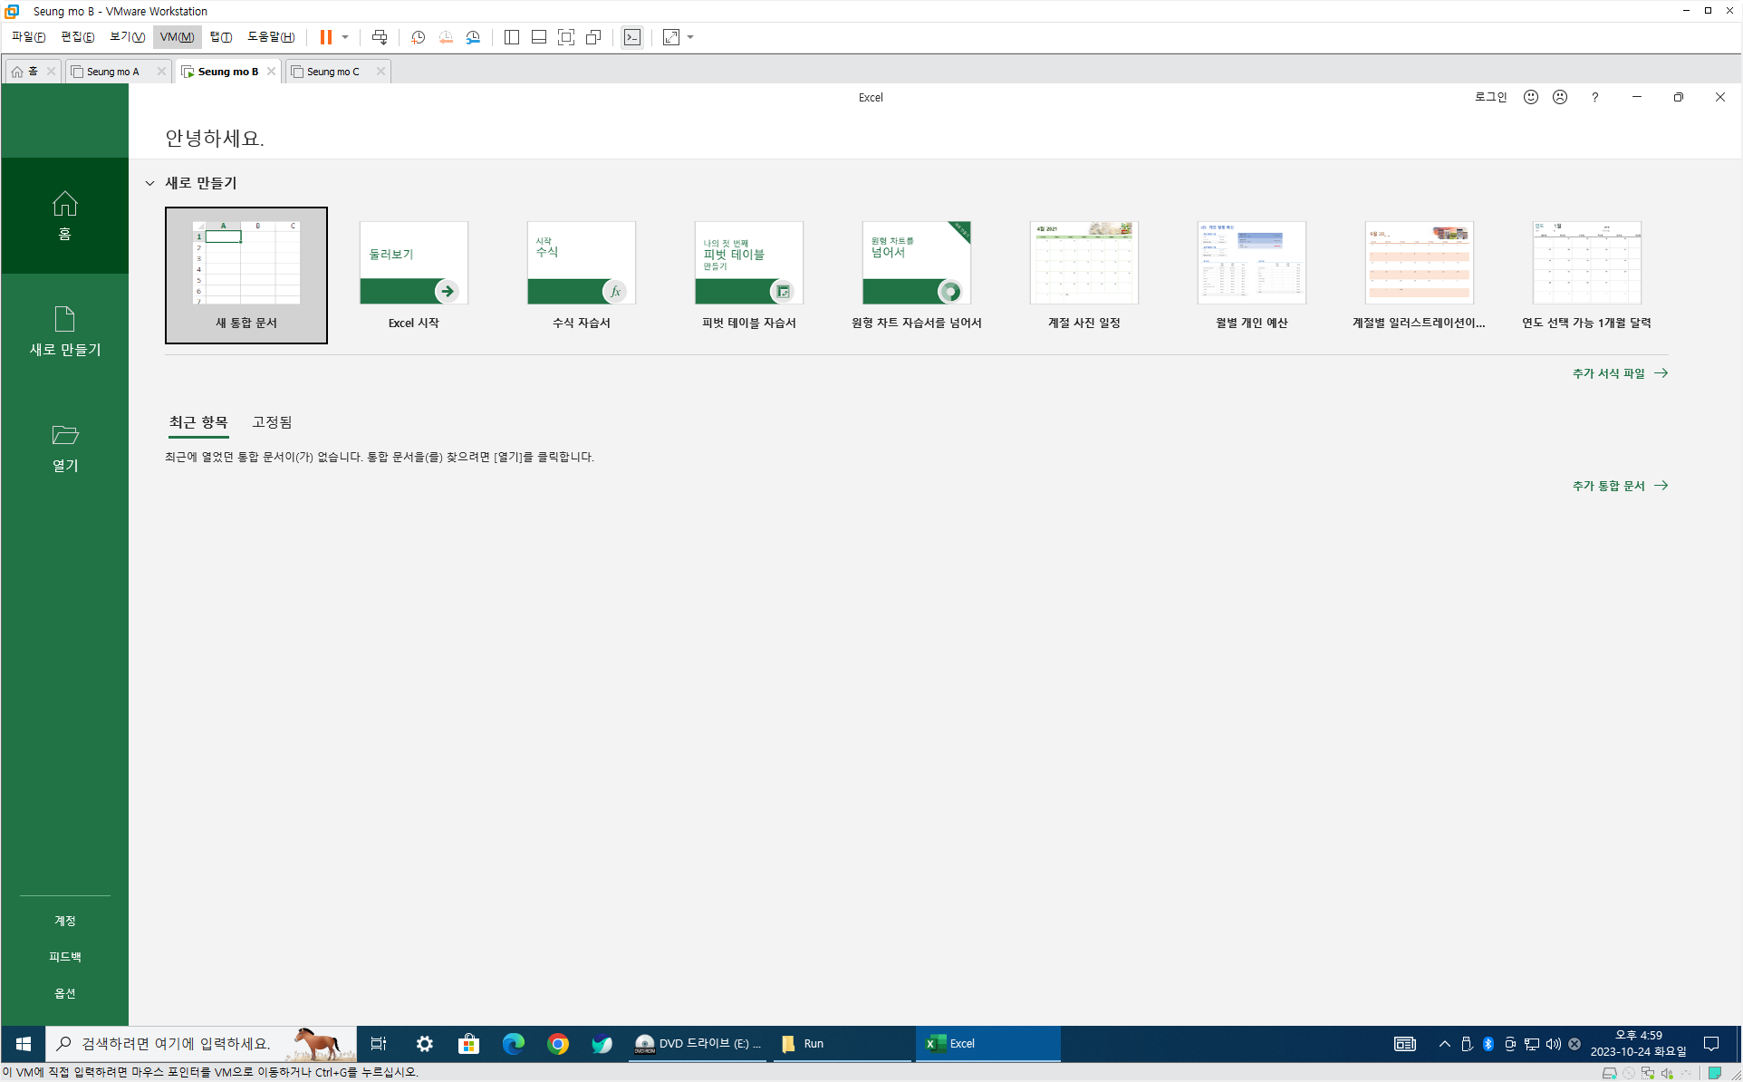
Task: Expand the stretch-guest dropdown arrow in toolbar
Action: pos(690,37)
